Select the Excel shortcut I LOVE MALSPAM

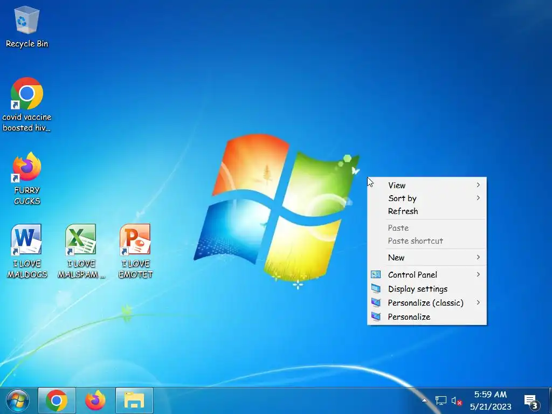[x=81, y=251]
